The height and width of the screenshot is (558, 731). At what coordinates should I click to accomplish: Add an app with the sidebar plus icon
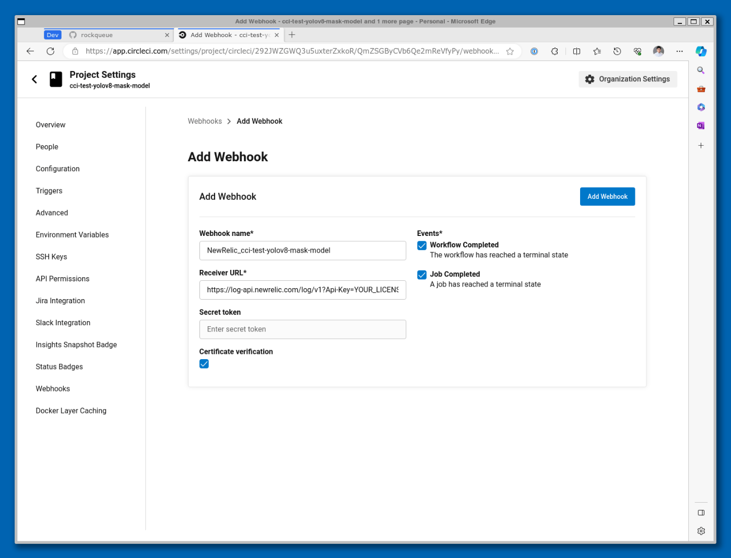point(701,146)
